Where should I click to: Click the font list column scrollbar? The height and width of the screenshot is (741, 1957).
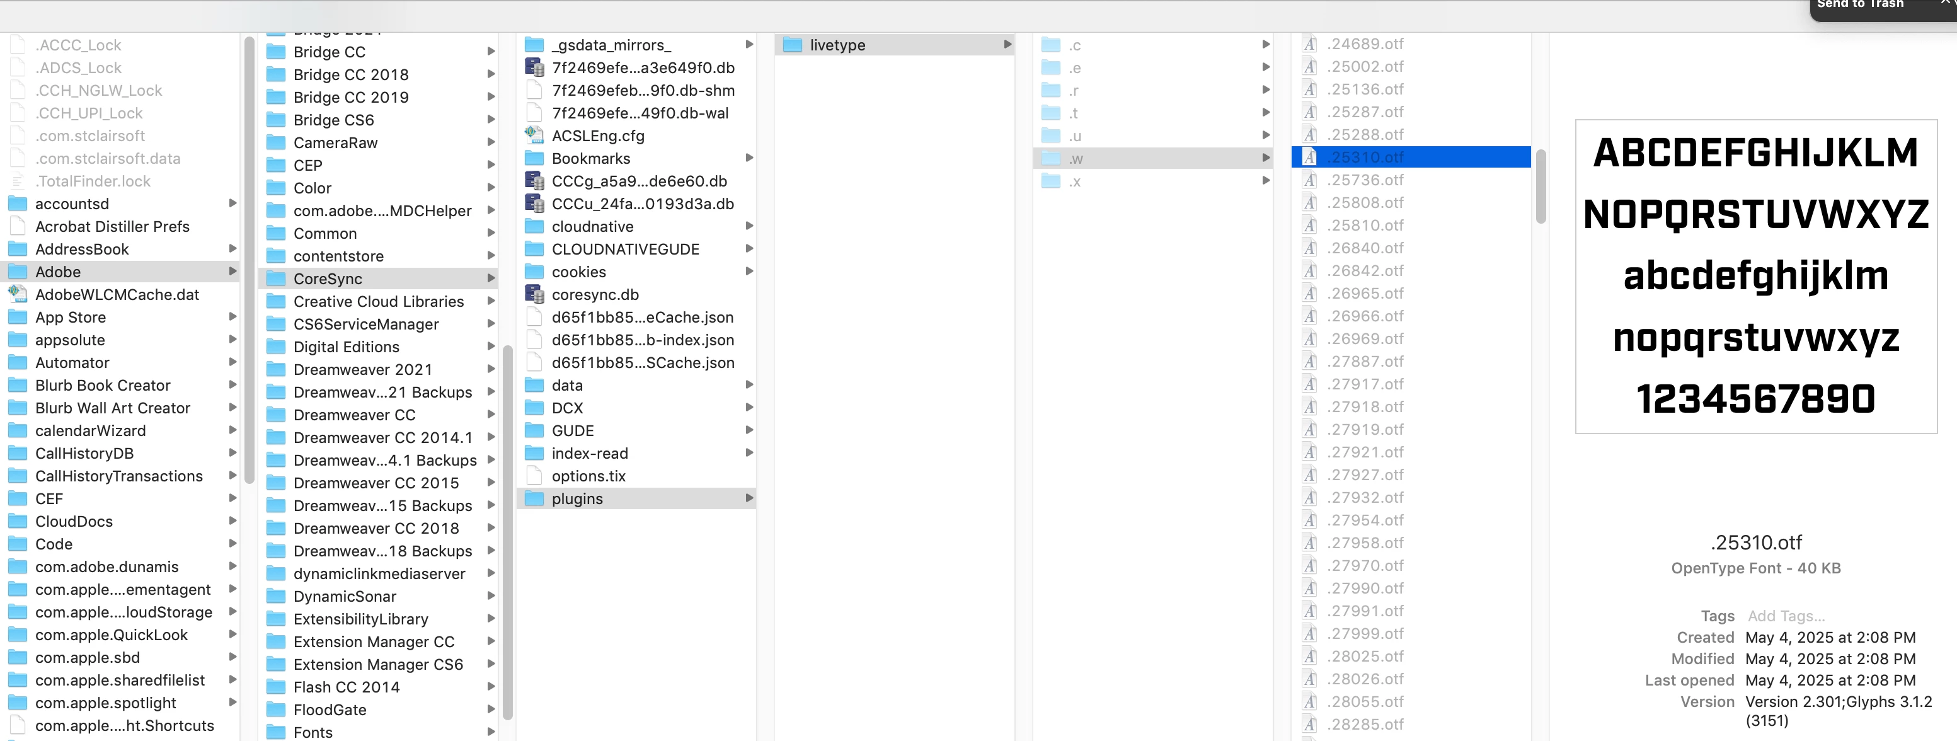(1540, 187)
